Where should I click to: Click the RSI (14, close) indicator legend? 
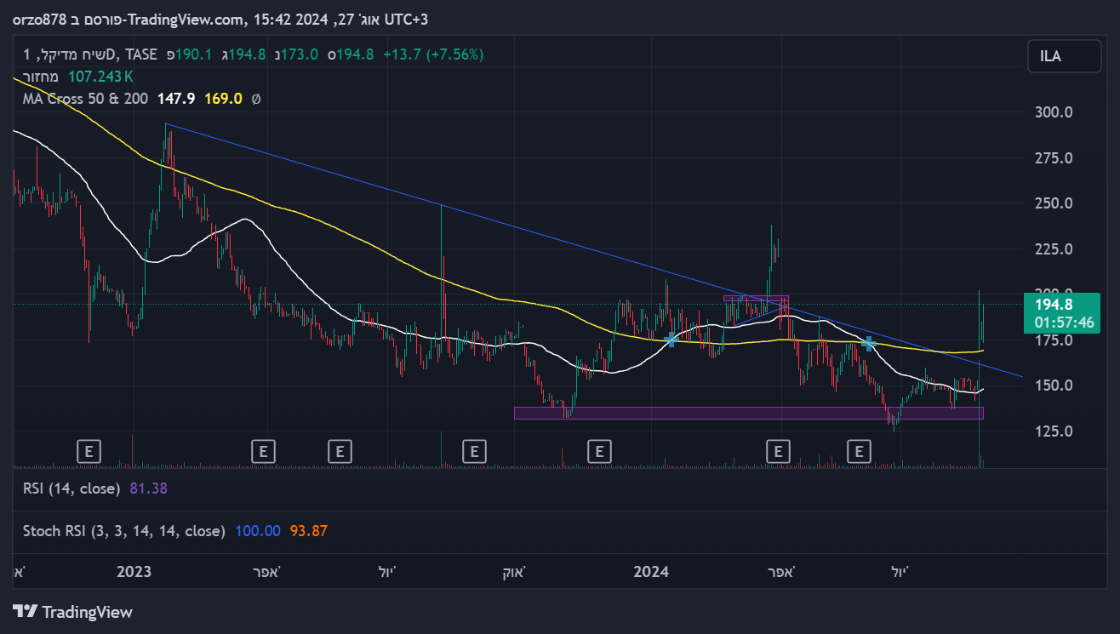tap(71, 488)
